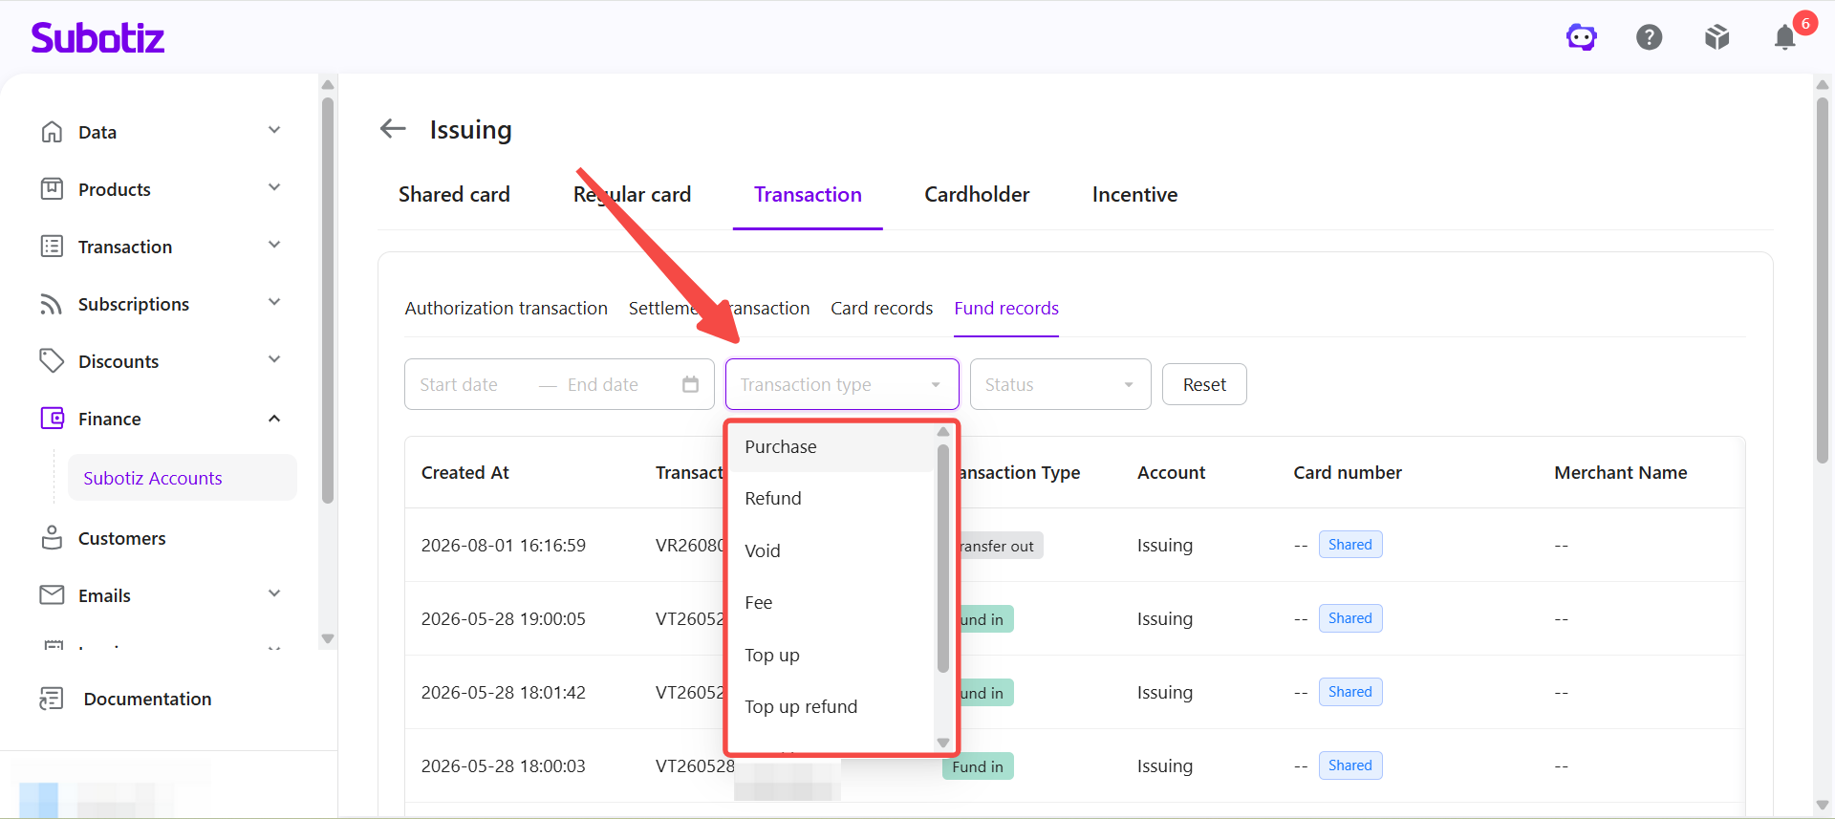The width and height of the screenshot is (1835, 819).
Task: Click the Customers person icon in sidebar
Action: point(52,538)
